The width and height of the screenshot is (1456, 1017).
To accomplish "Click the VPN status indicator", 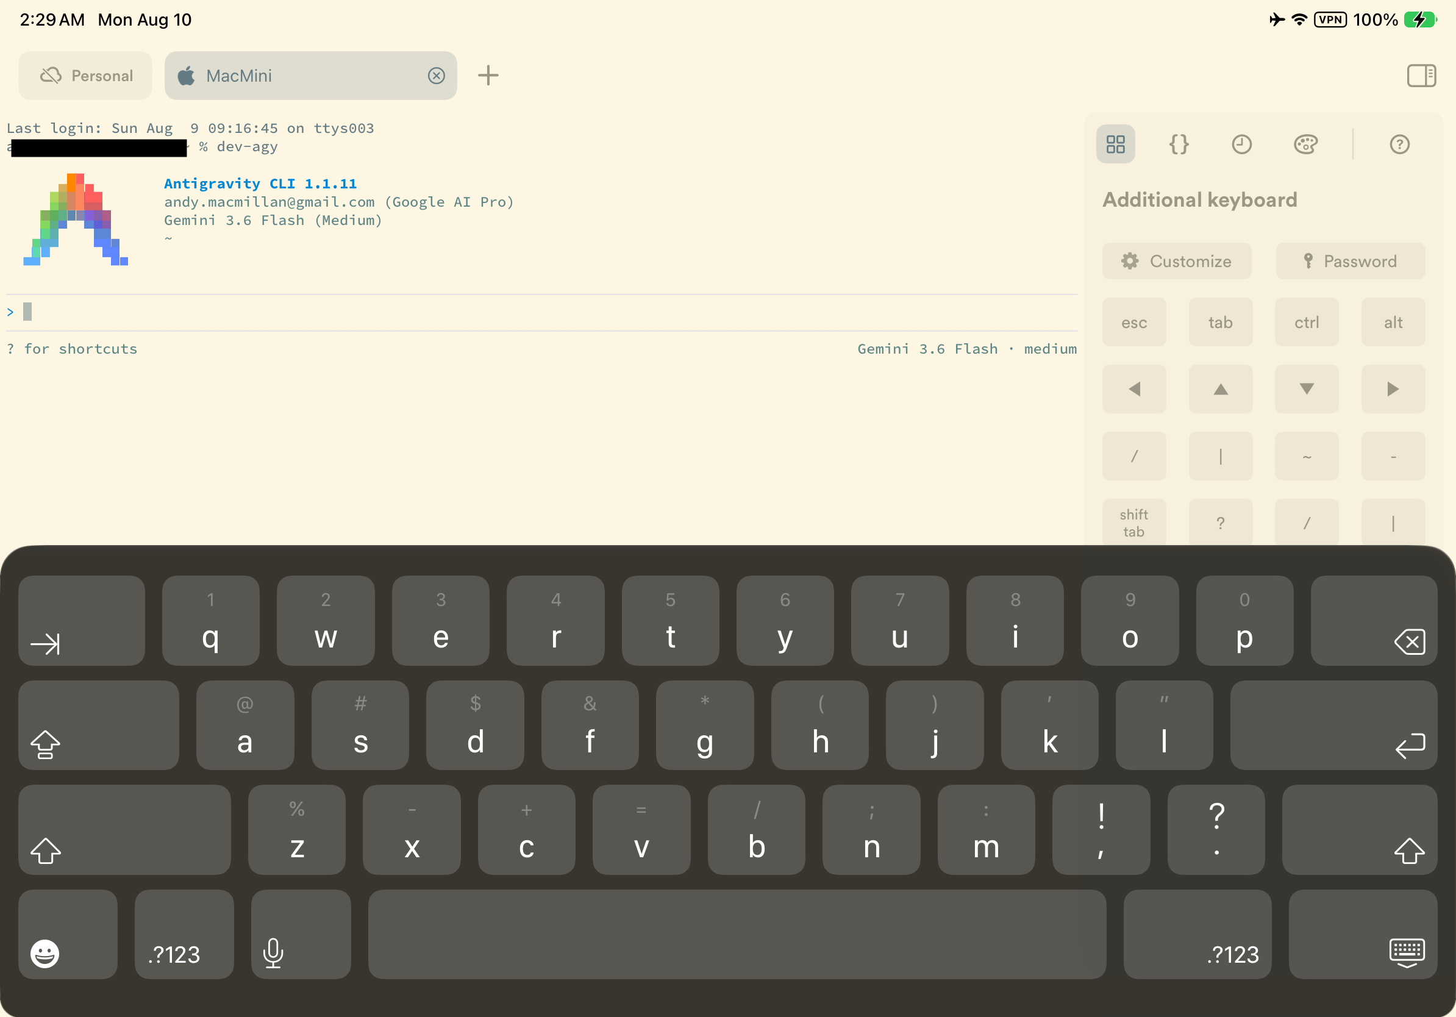I will pos(1330,20).
